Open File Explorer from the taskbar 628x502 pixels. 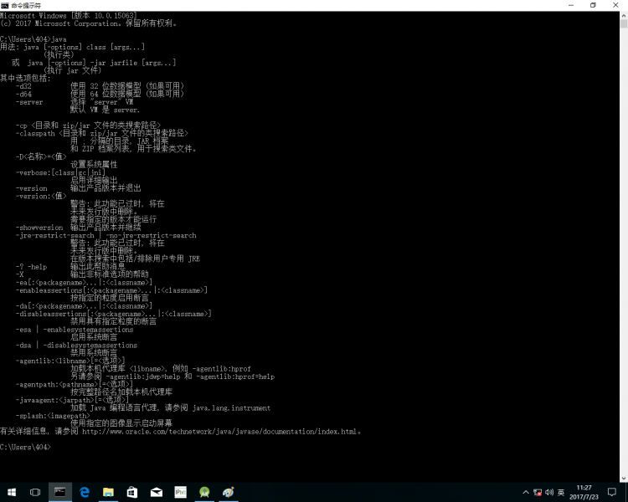pos(108,492)
